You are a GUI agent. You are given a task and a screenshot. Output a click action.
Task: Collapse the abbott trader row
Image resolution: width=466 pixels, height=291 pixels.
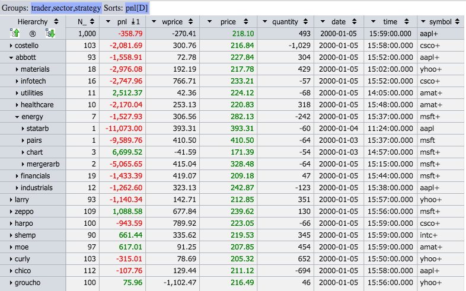[11, 57]
